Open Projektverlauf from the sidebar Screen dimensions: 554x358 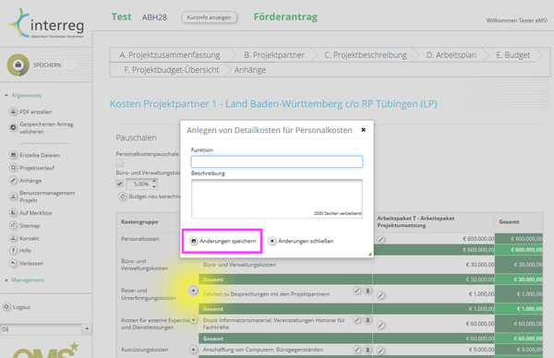(37, 168)
